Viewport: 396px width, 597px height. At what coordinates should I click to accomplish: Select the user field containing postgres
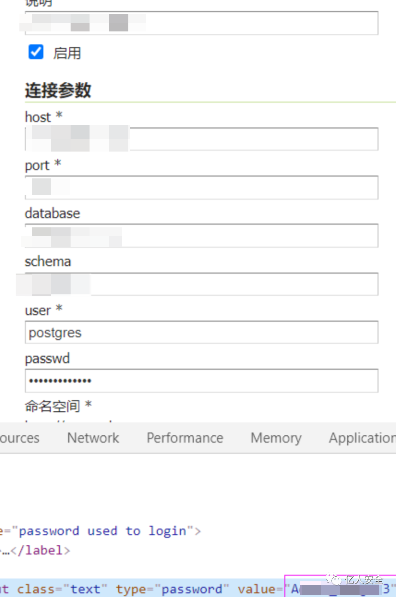coord(202,332)
